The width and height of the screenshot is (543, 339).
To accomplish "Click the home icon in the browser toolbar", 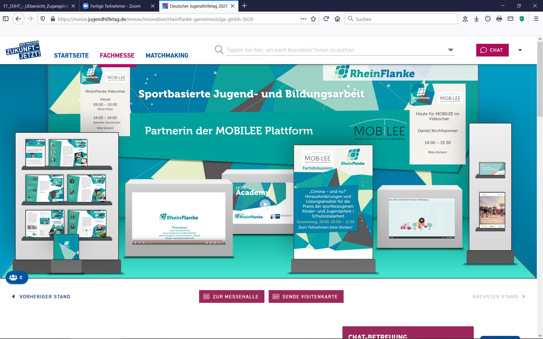I will coord(337,19).
